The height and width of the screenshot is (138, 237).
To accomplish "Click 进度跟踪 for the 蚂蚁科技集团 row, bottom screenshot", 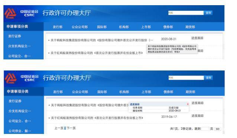I will coord(197,103).
